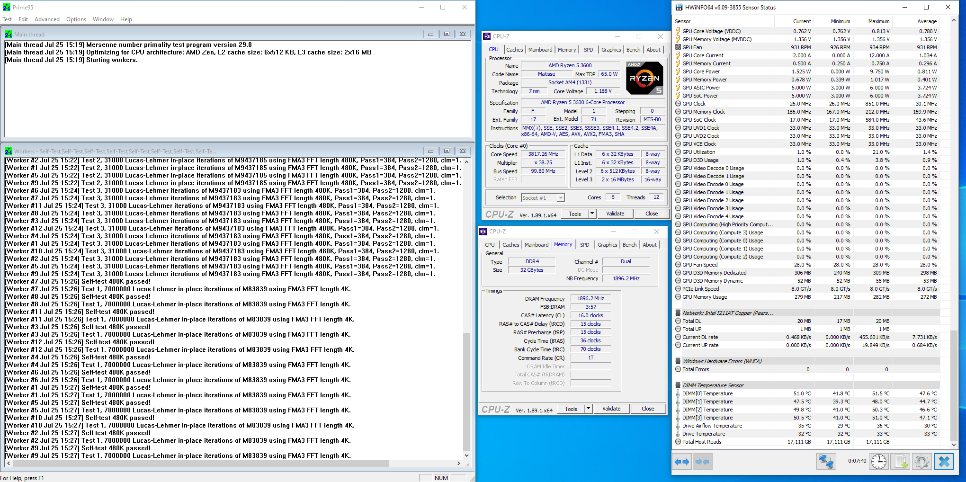Click Close button in upper CPU-Z
The image size is (966, 482).
click(x=652, y=214)
